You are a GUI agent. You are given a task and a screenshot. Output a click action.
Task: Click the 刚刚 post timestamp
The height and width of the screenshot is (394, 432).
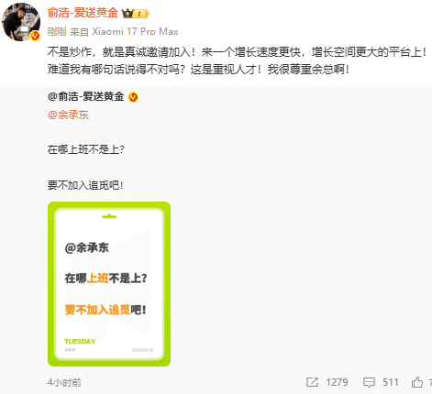(x=57, y=31)
